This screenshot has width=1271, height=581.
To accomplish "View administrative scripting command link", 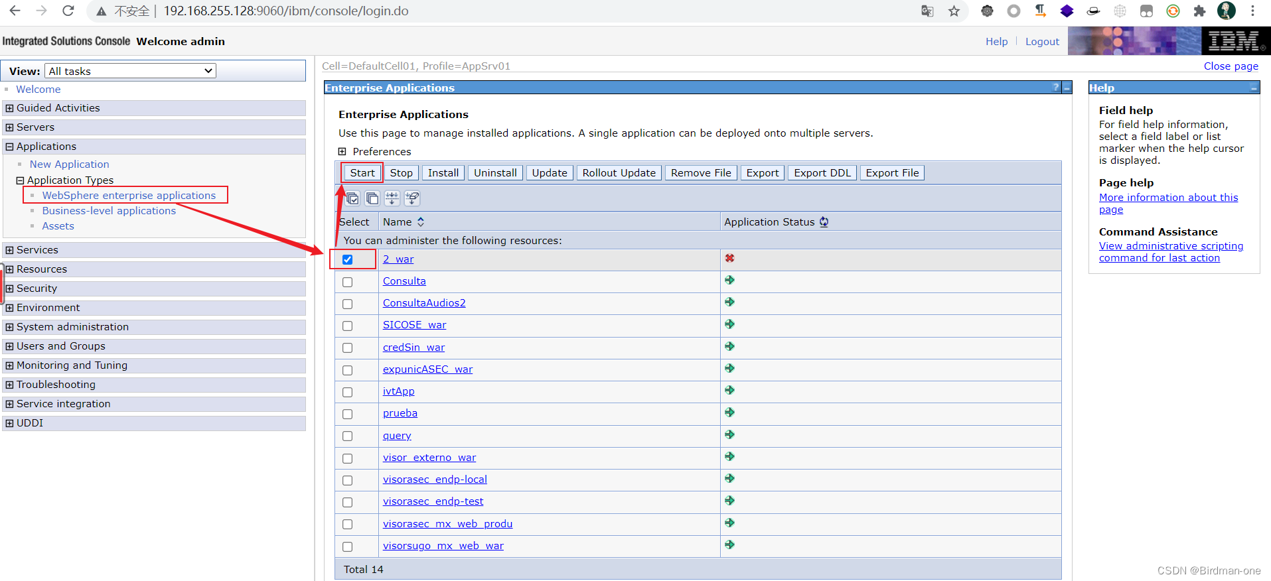I will tap(1171, 252).
